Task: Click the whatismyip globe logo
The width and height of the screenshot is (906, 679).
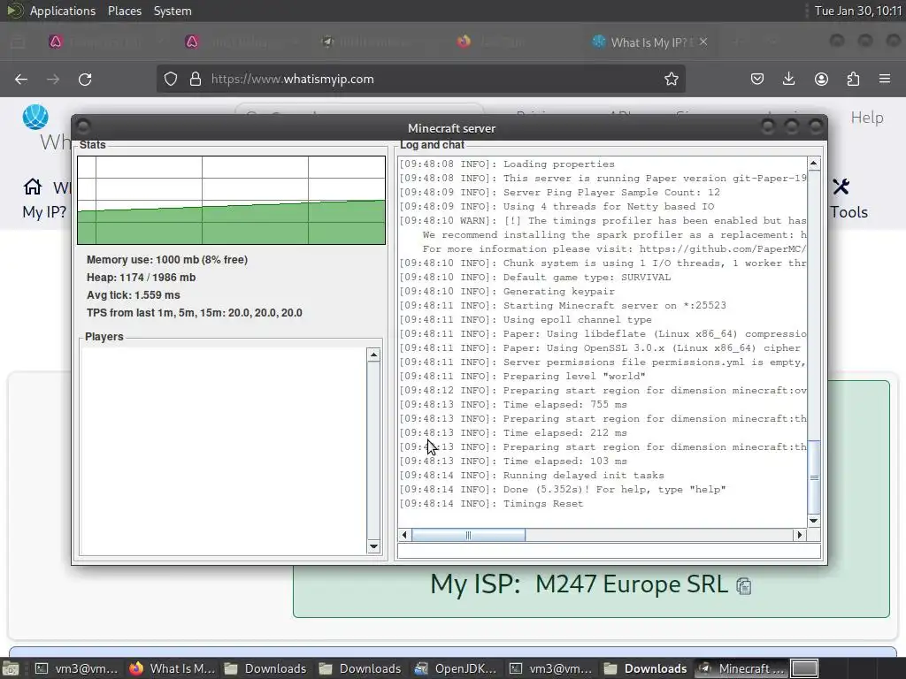Action: 35,118
